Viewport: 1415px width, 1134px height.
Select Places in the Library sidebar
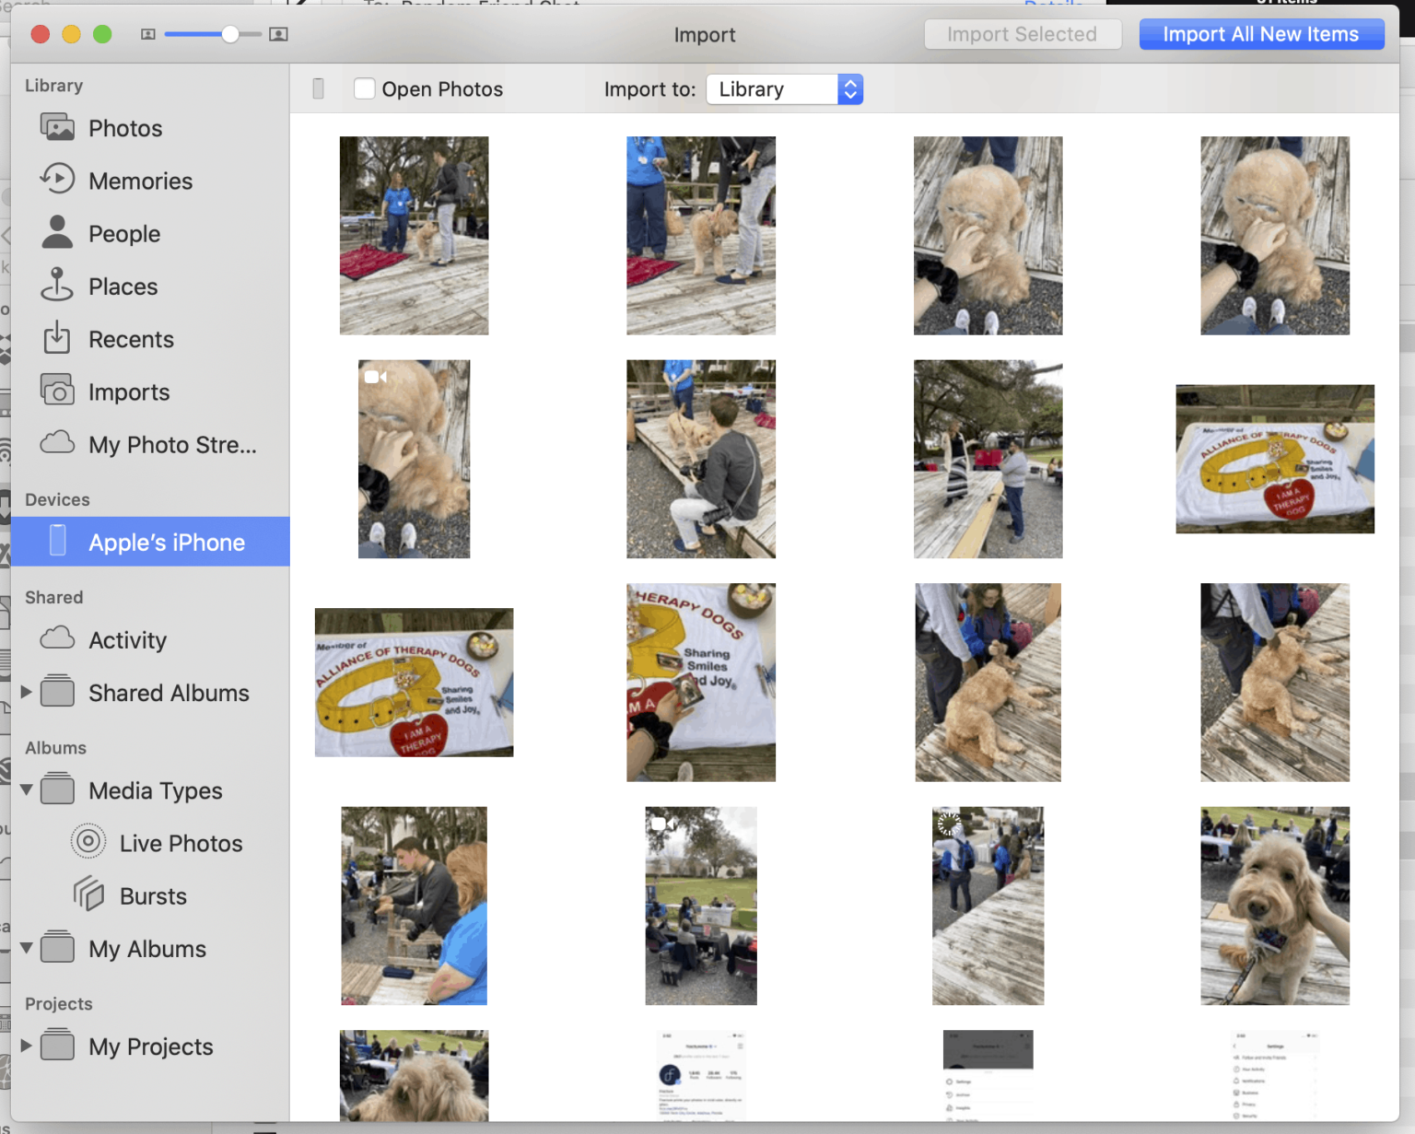(x=57, y=286)
